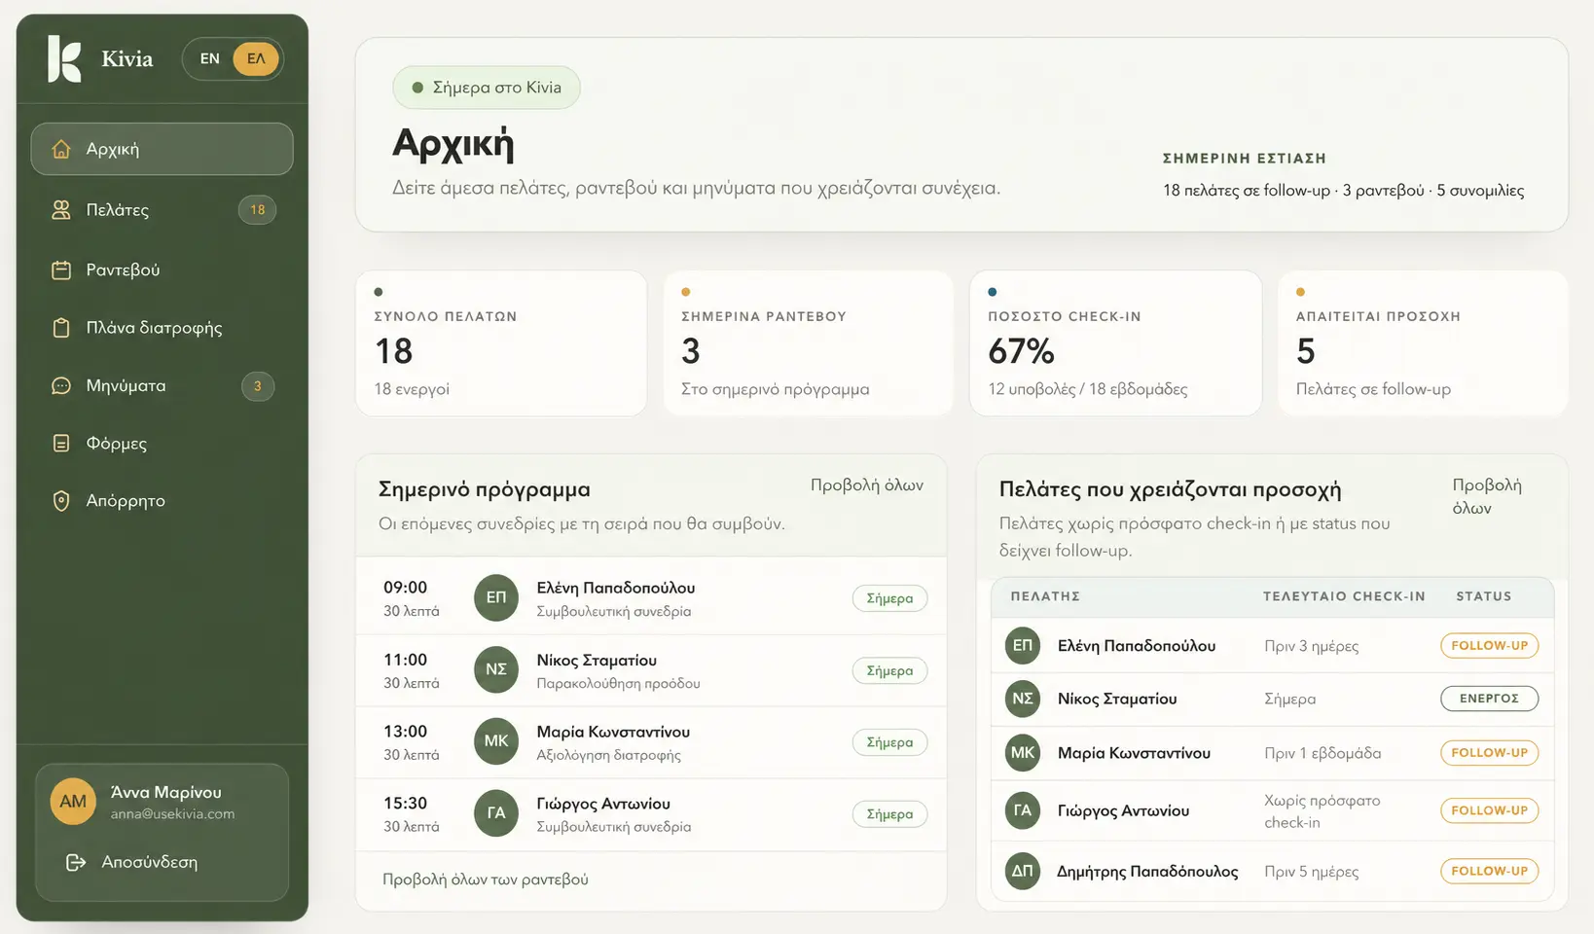This screenshot has width=1594, height=934.
Task: Click Σήμερα tag on 09:00 appointment
Action: pos(889,598)
